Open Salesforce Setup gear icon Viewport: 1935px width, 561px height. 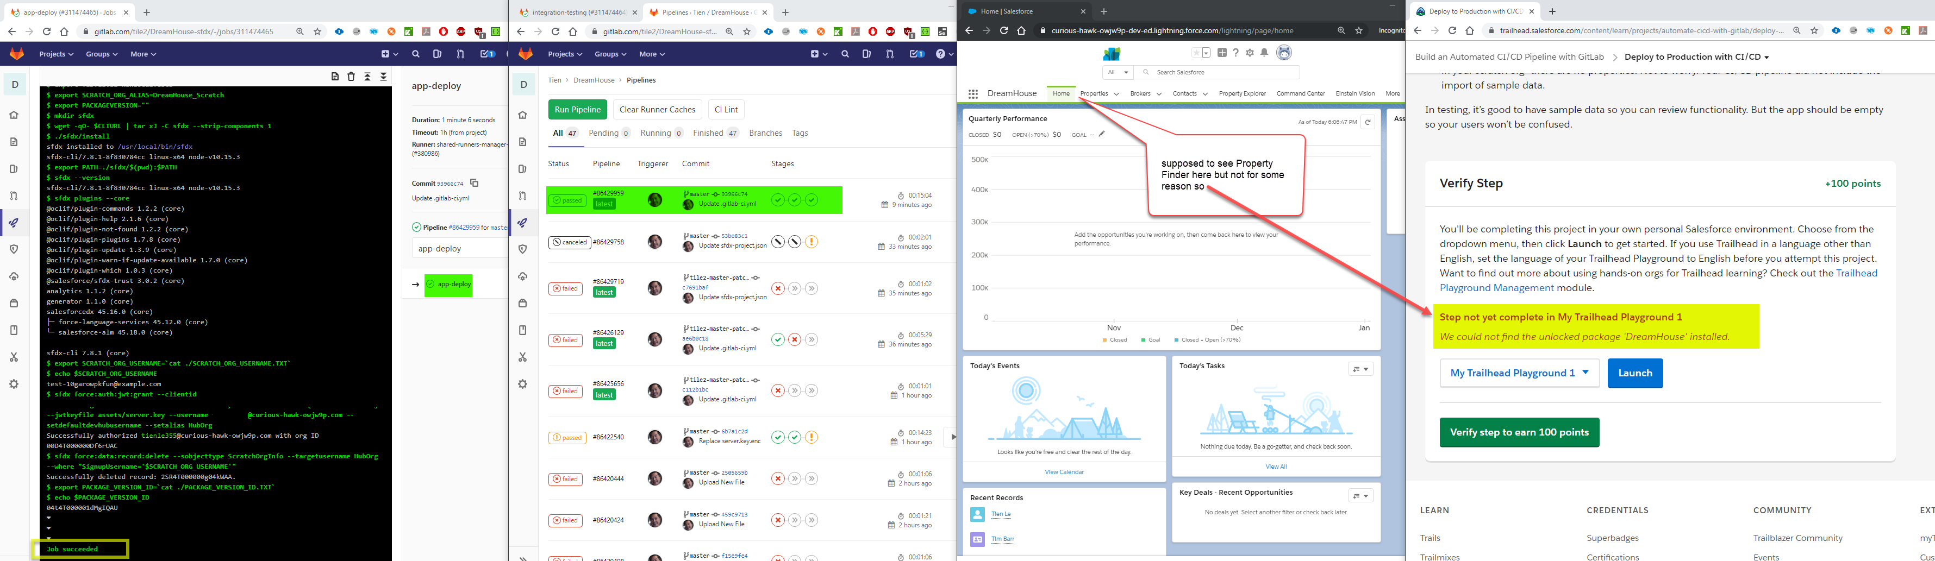(1250, 53)
